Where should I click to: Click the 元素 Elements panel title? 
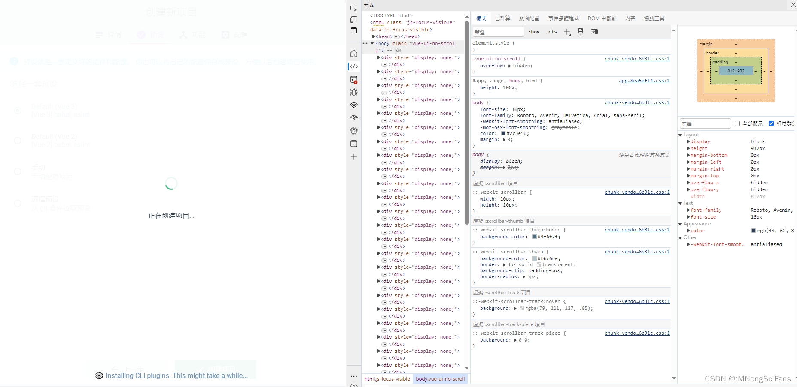[369, 5]
